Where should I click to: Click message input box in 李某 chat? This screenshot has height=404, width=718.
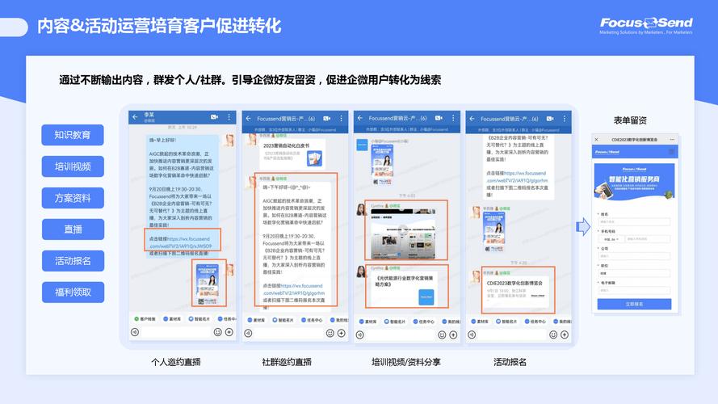point(176,332)
